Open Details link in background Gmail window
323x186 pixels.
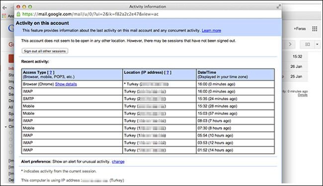click(303, 95)
